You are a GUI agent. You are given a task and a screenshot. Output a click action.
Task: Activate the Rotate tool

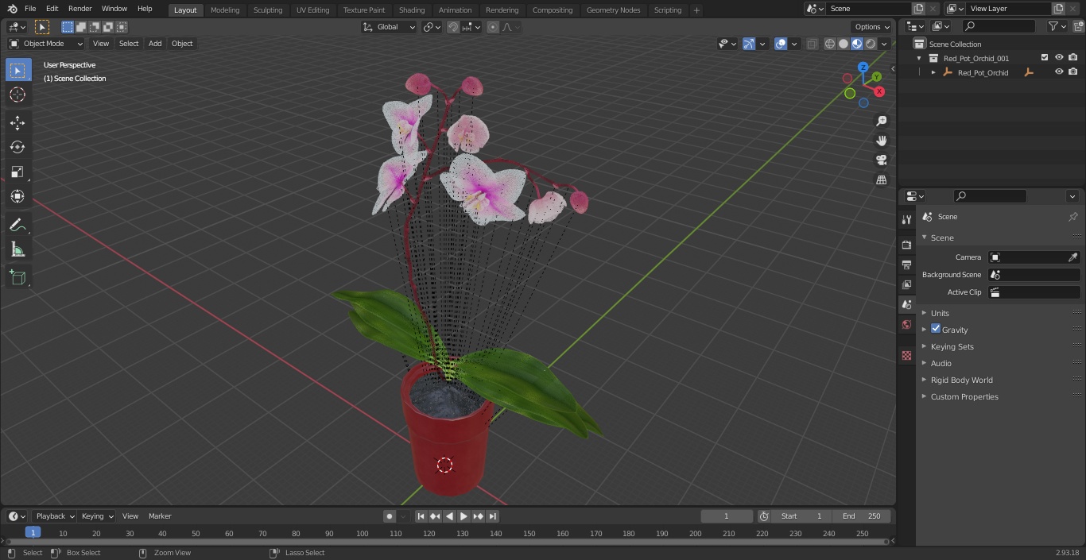(x=17, y=147)
